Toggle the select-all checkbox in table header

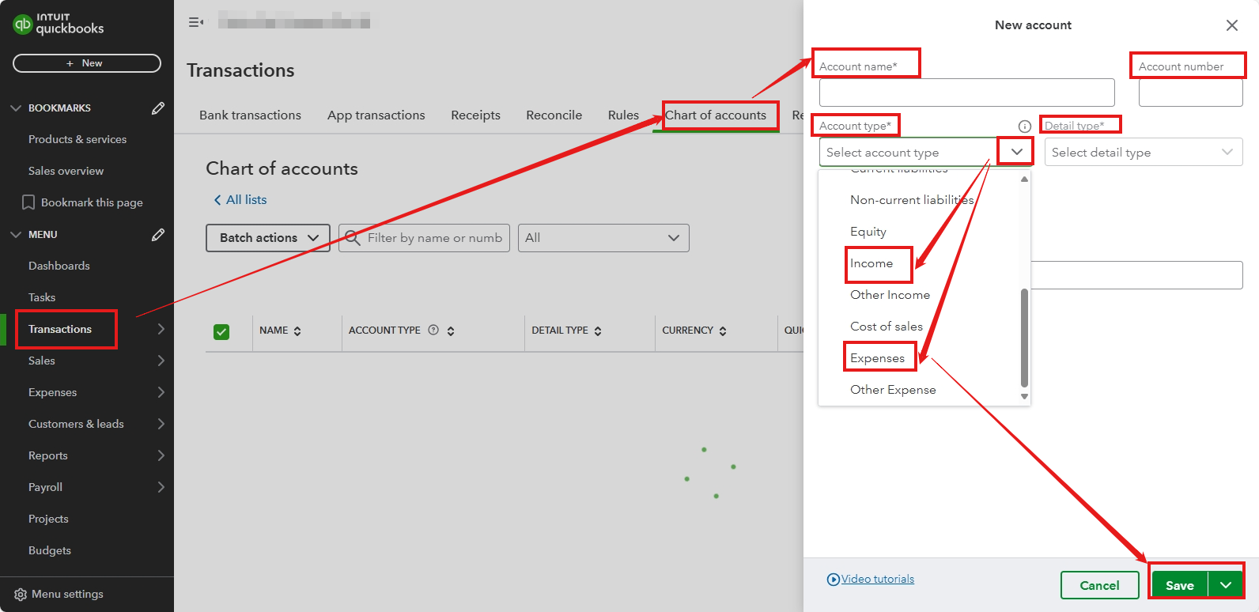[221, 332]
